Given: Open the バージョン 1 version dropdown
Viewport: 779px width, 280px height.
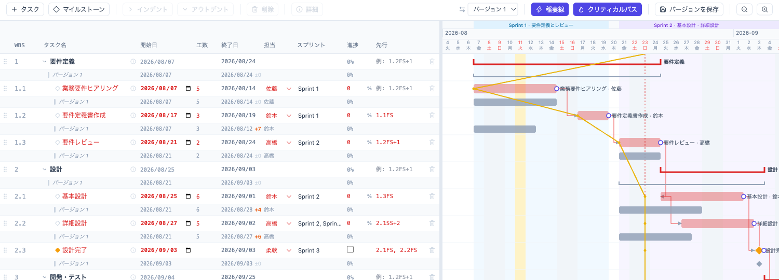Looking at the screenshot, I should [493, 9].
